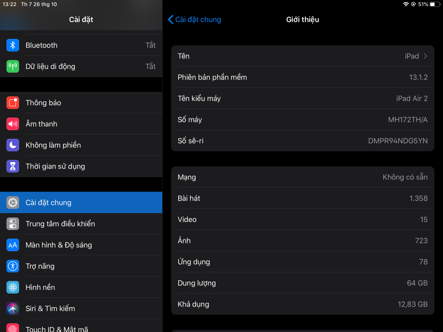Tap the Siri icon in sidebar
This screenshot has width=443, height=332.
tap(13, 309)
